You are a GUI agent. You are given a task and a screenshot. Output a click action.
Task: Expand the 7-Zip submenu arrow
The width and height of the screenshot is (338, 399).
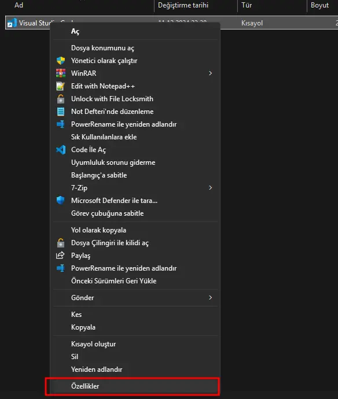pyautogui.click(x=211, y=188)
